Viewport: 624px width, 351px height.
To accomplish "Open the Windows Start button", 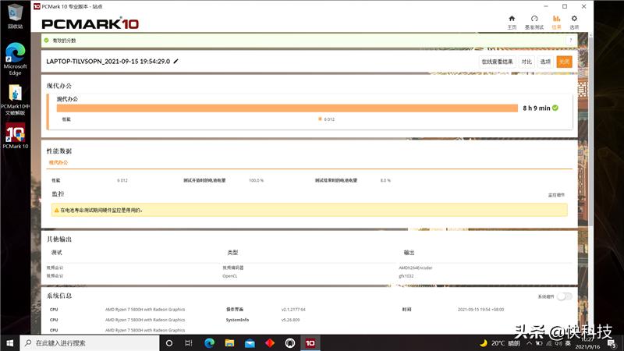I will point(9,342).
